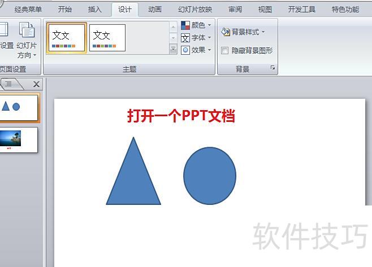The width and height of the screenshot is (372, 267).
Task: Enable the 隐藏背景图形 checkbox
Action: (224, 50)
